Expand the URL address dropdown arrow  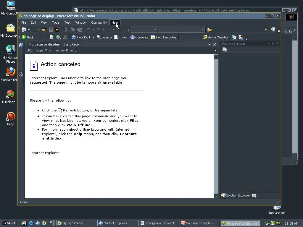215,51
